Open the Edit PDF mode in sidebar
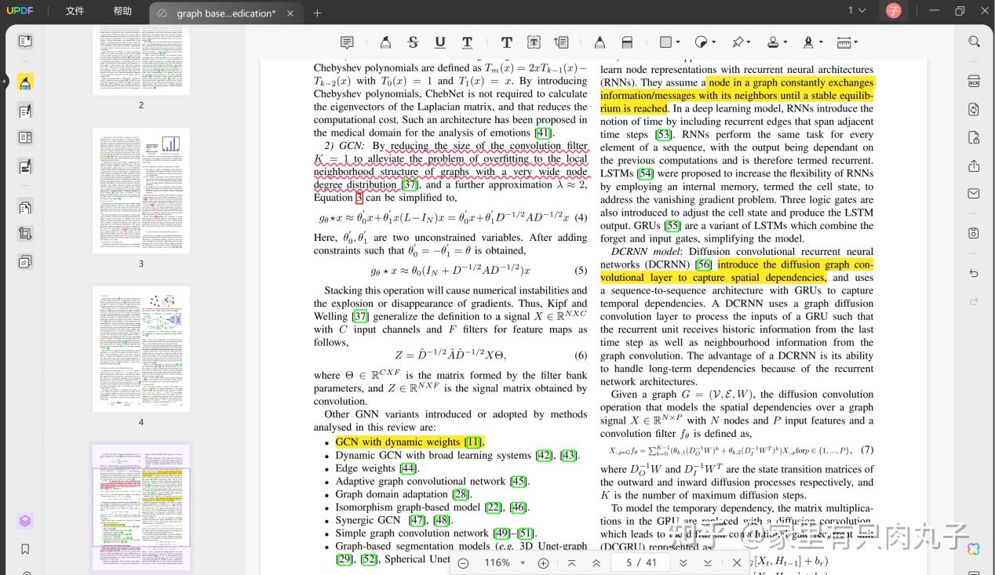The image size is (995, 575). (25, 111)
